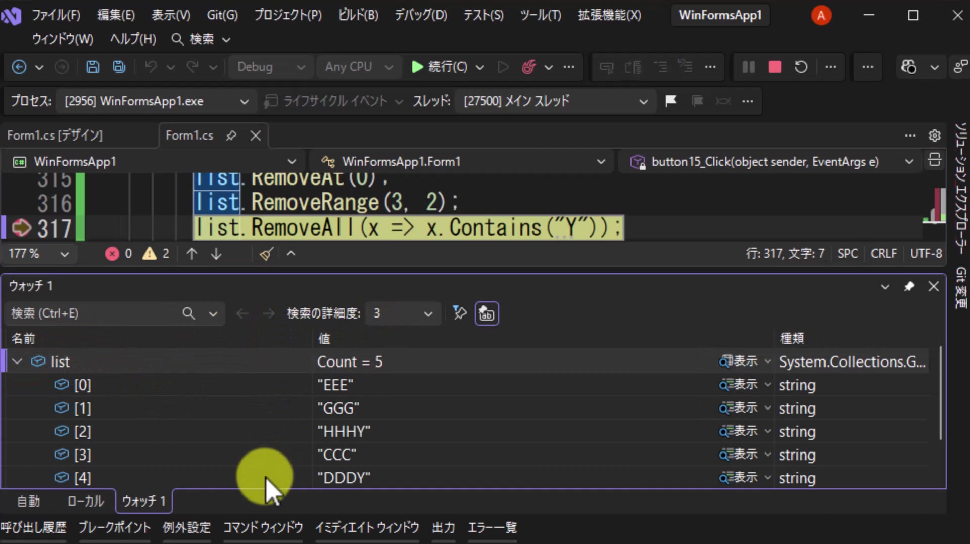The width and height of the screenshot is (970, 544).
Task: Click the editor split window icon
Action: pyautogui.click(x=934, y=160)
